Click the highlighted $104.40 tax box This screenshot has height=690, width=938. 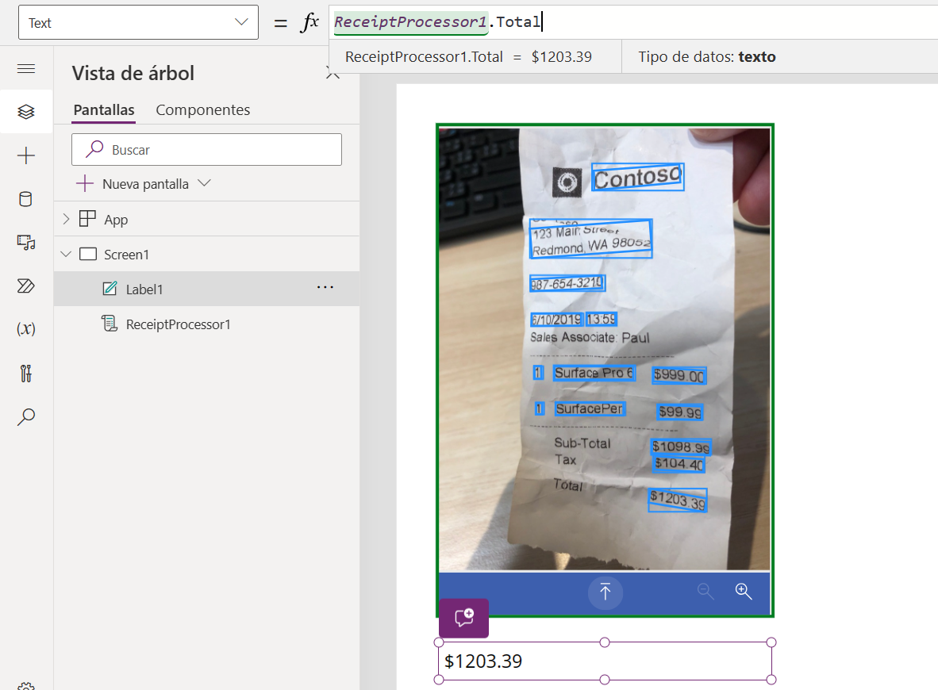679,464
